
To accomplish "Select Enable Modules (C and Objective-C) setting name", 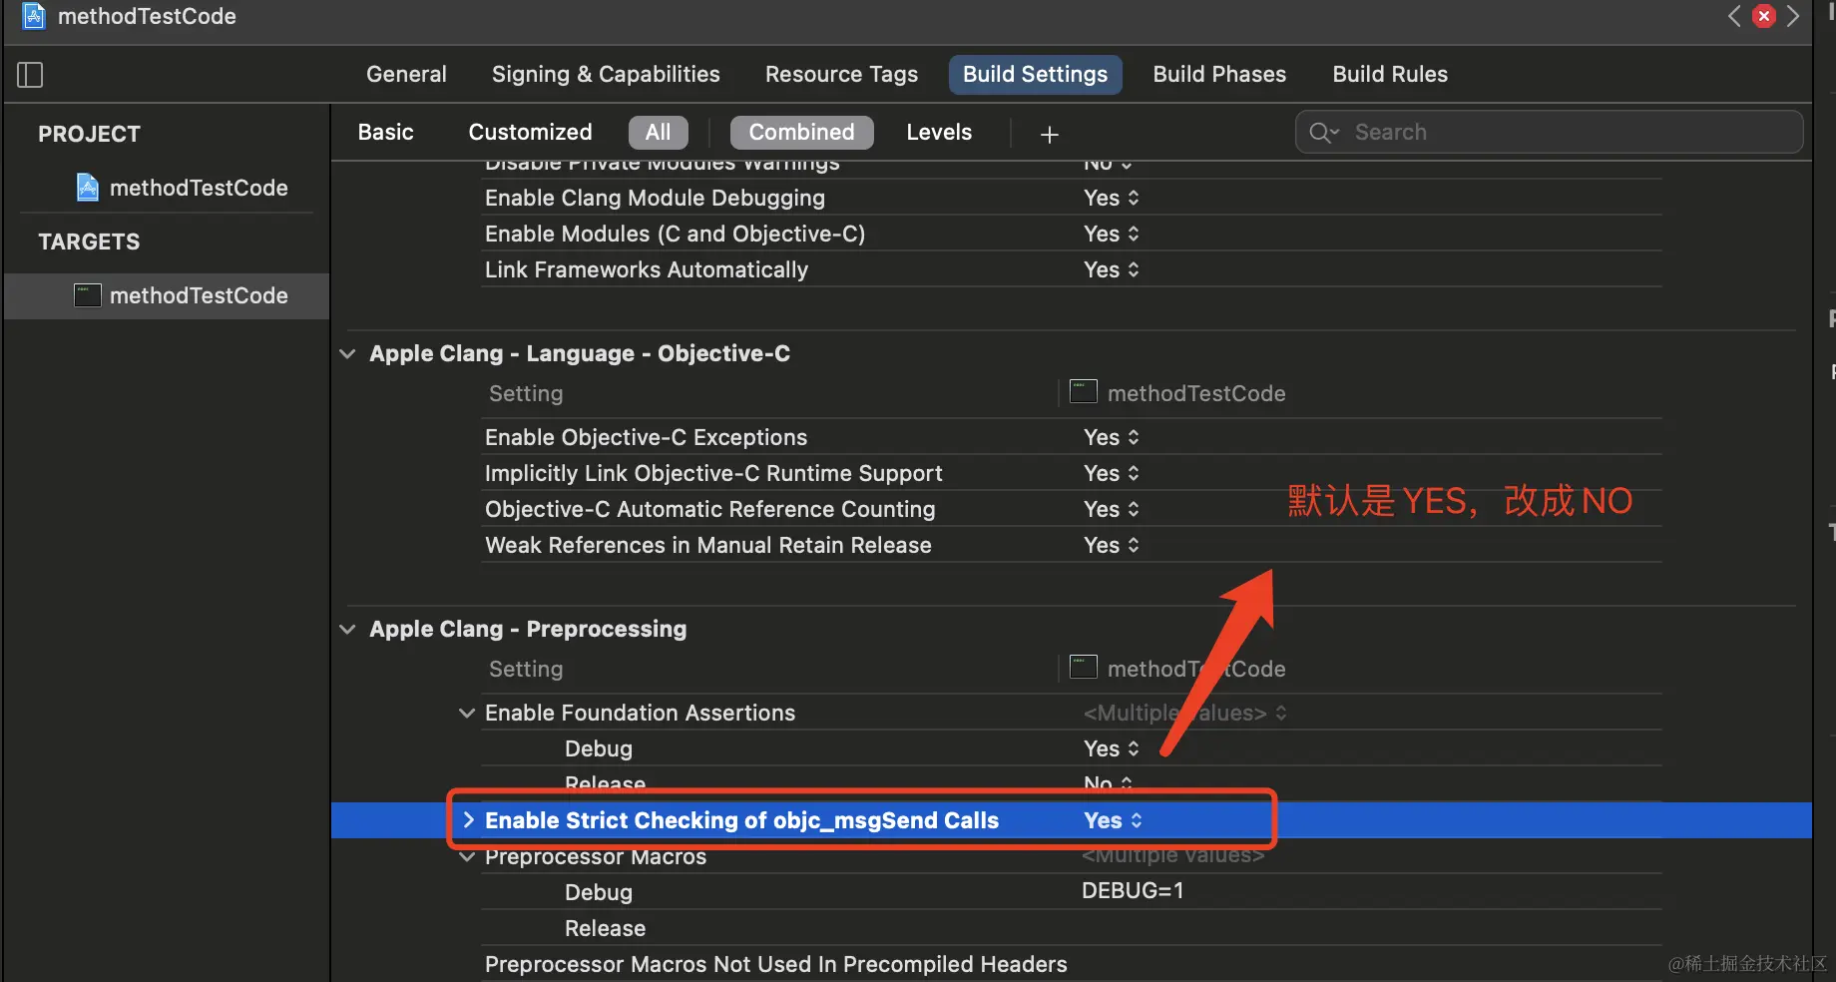I will (x=675, y=235).
